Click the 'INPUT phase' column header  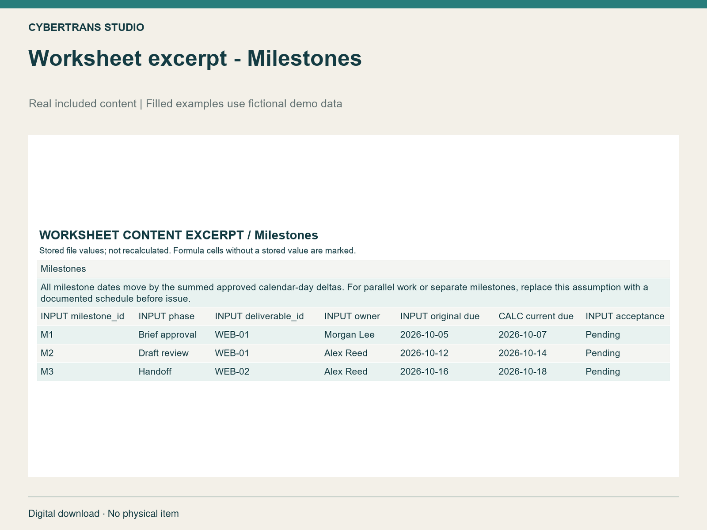[166, 316]
